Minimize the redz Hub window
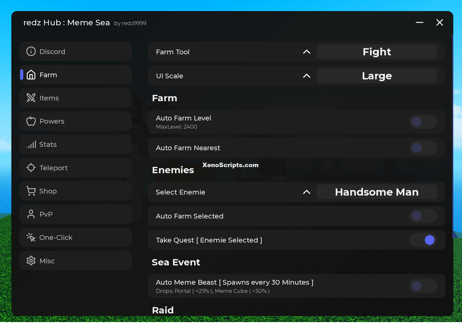The height and width of the screenshot is (330, 462). pyautogui.click(x=419, y=22)
